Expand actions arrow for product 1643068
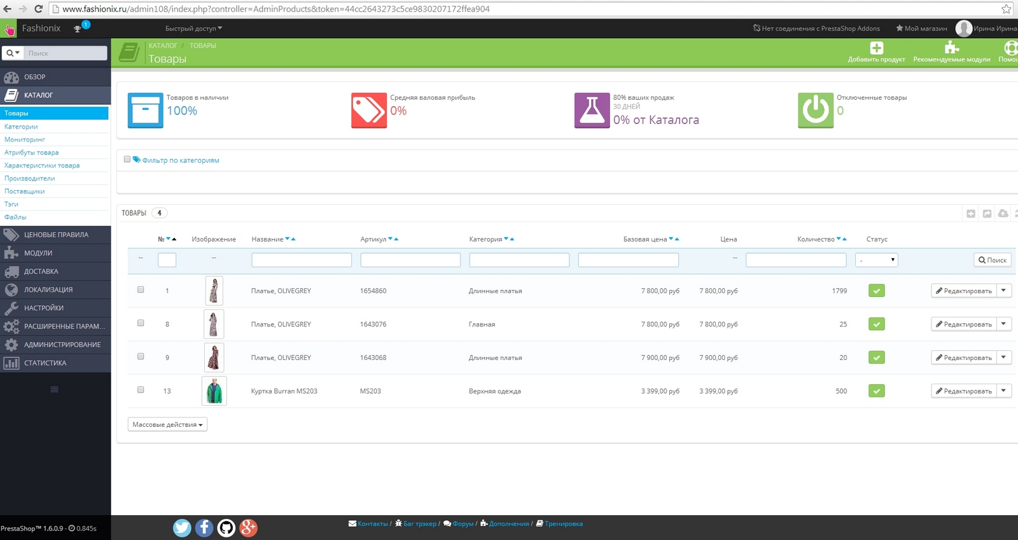The height and width of the screenshot is (540, 1018). pyautogui.click(x=1004, y=357)
